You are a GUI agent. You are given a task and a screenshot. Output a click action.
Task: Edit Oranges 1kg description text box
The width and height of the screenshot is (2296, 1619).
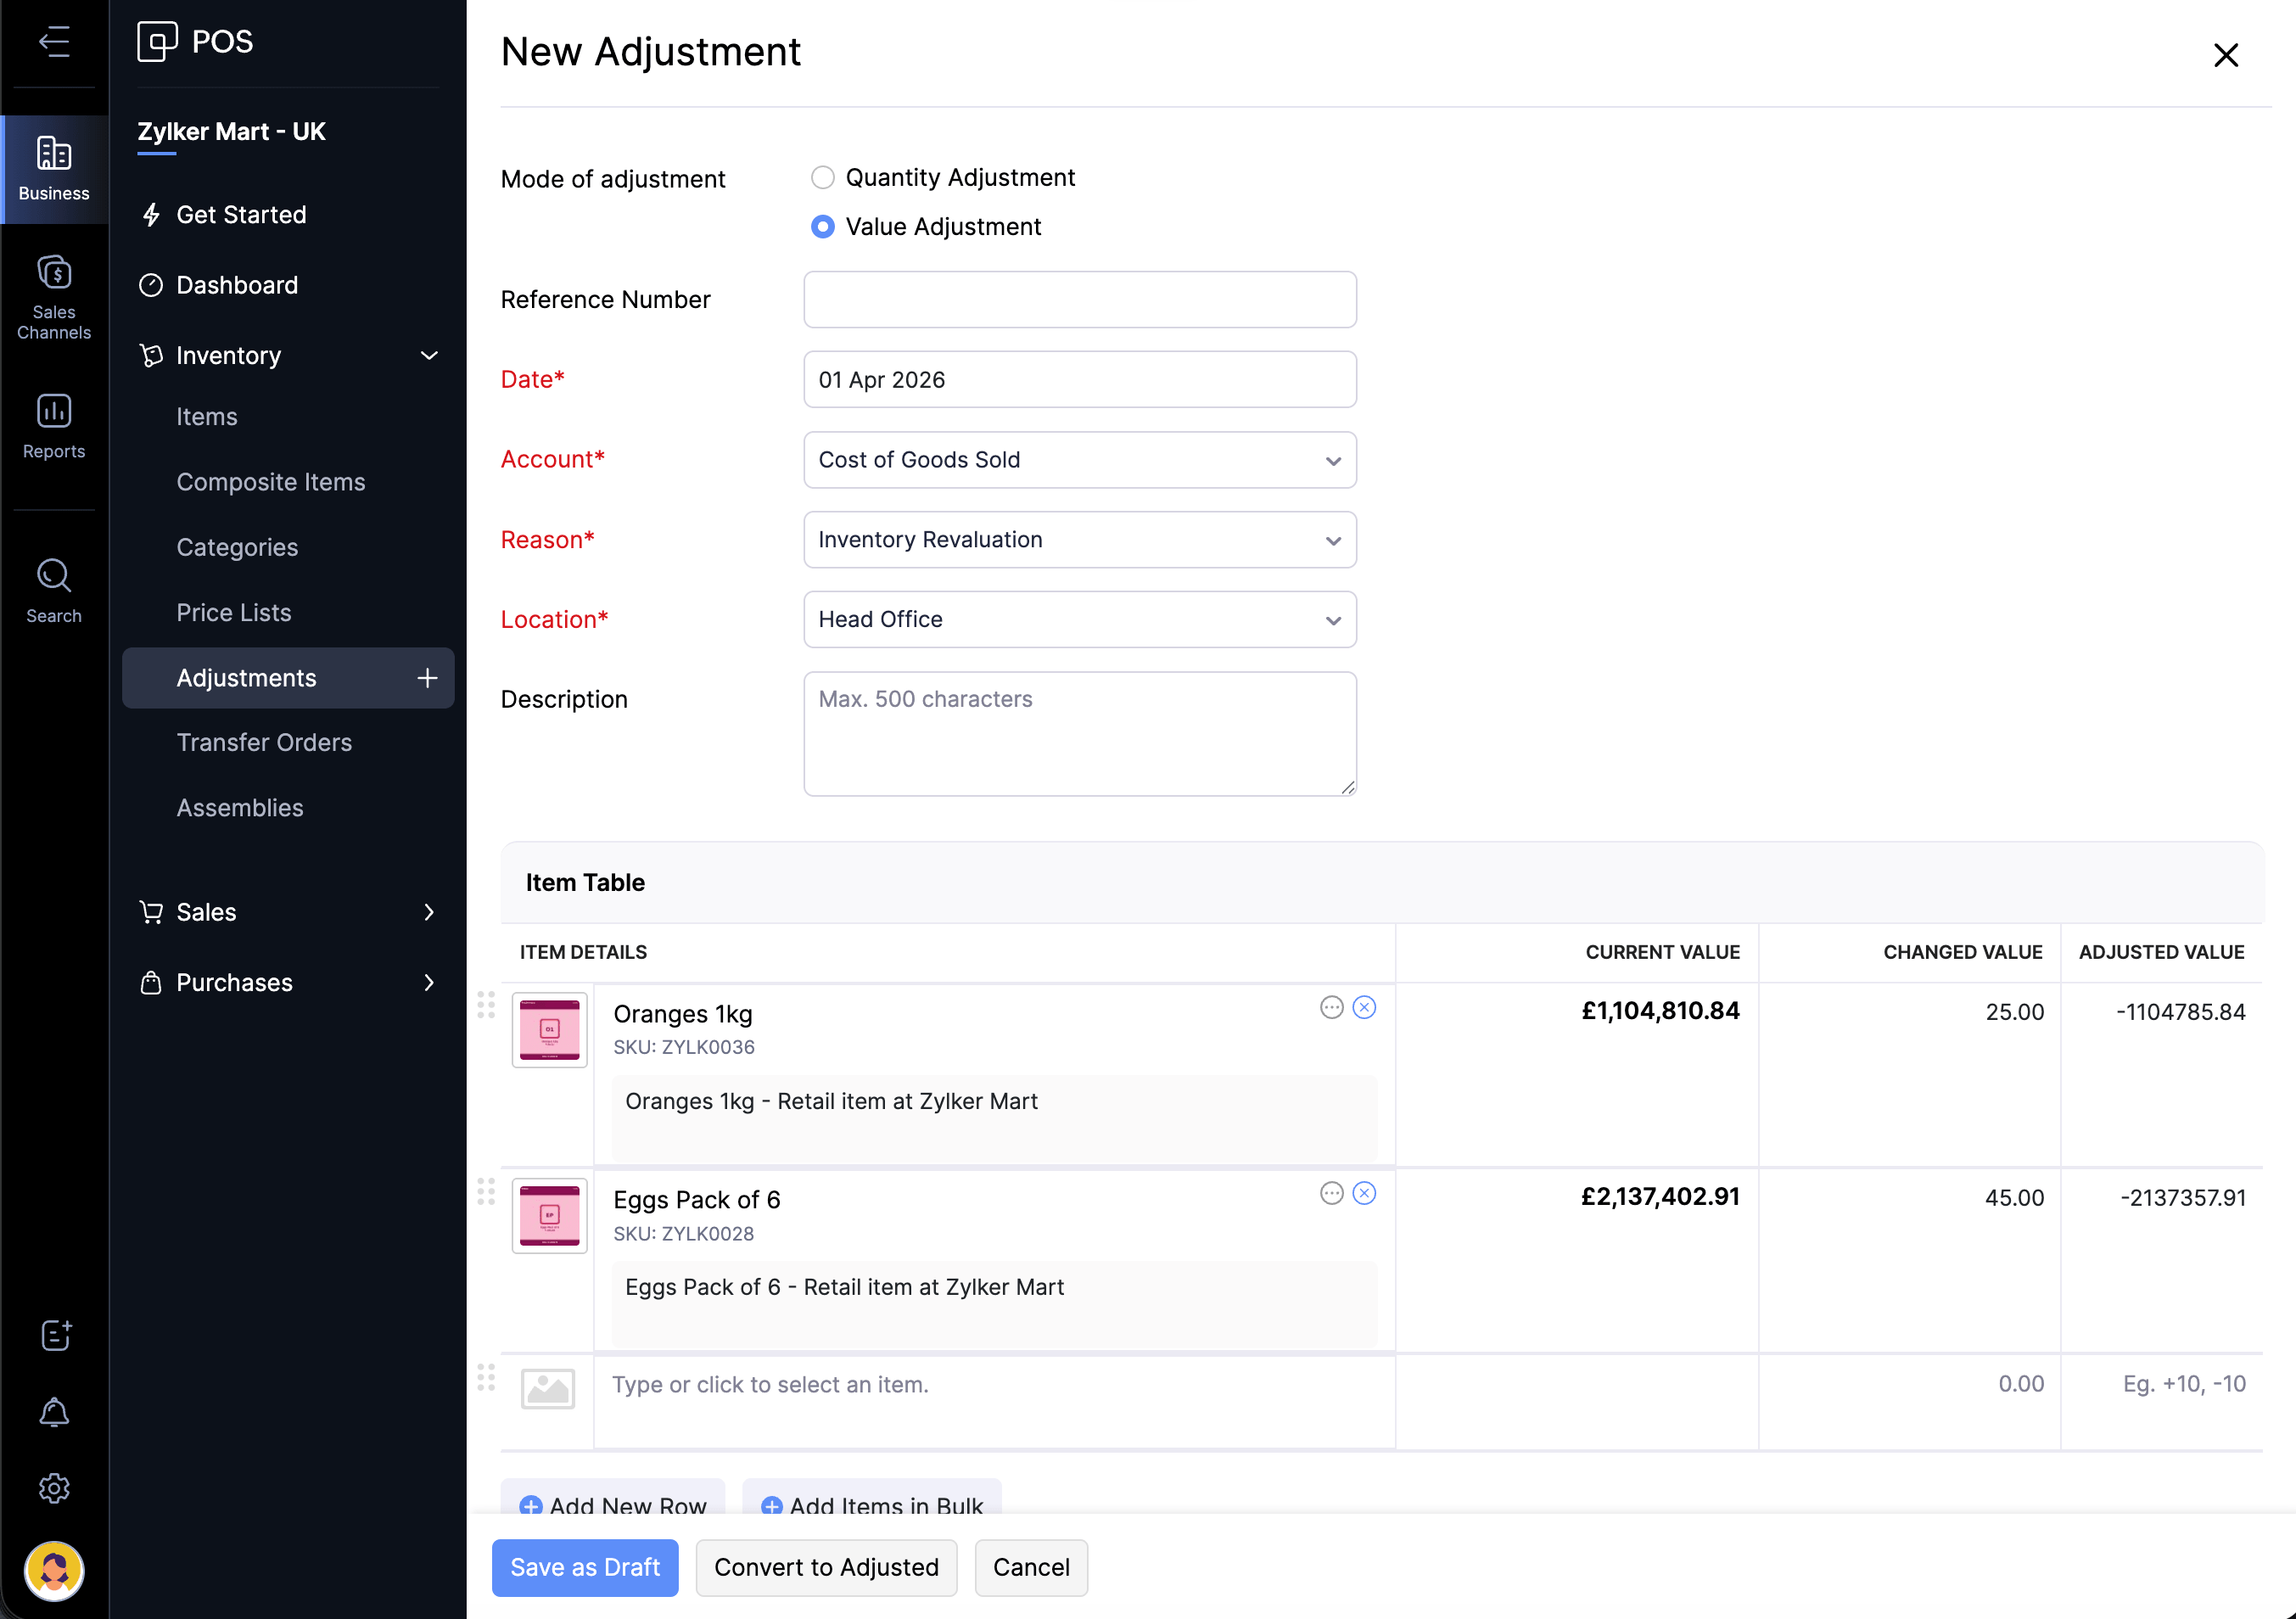pos(995,1118)
